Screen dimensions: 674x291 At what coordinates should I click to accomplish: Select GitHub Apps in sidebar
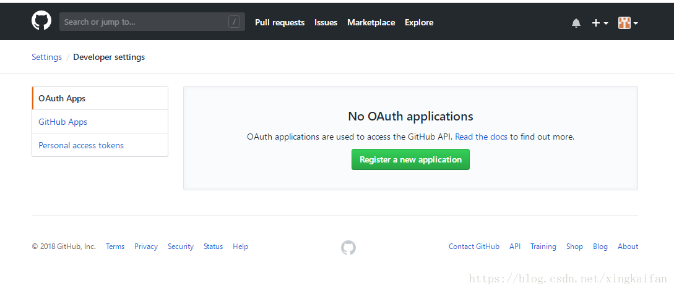click(x=100, y=122)
